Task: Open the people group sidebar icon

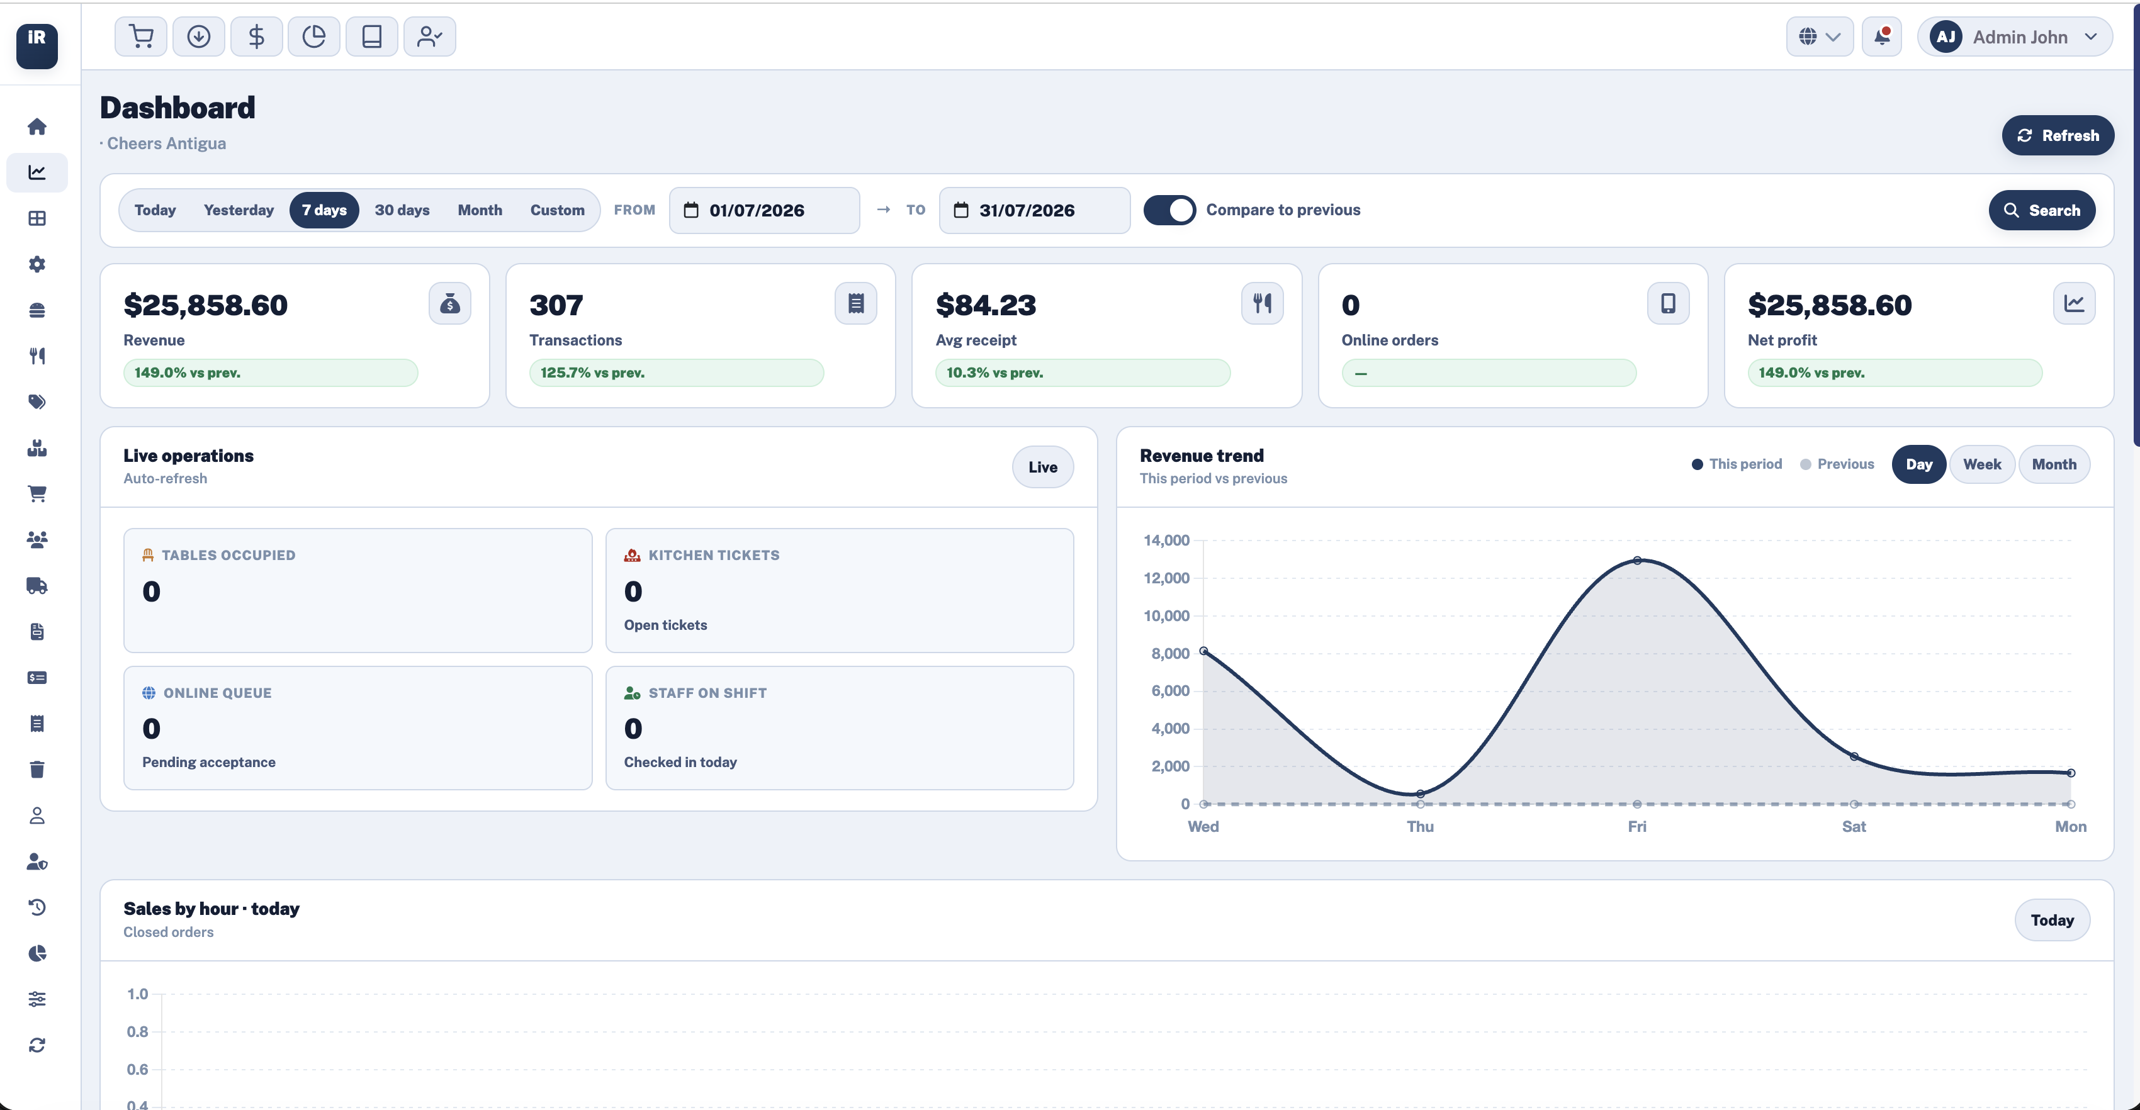Action: [x=37, y=540]
